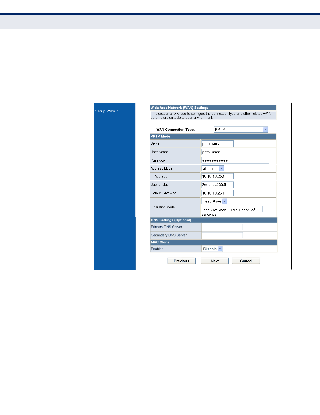The height and width of the screenshot is (415, 320).
Task: Click the Subnet Mask input field
Action: click(217, 185)
